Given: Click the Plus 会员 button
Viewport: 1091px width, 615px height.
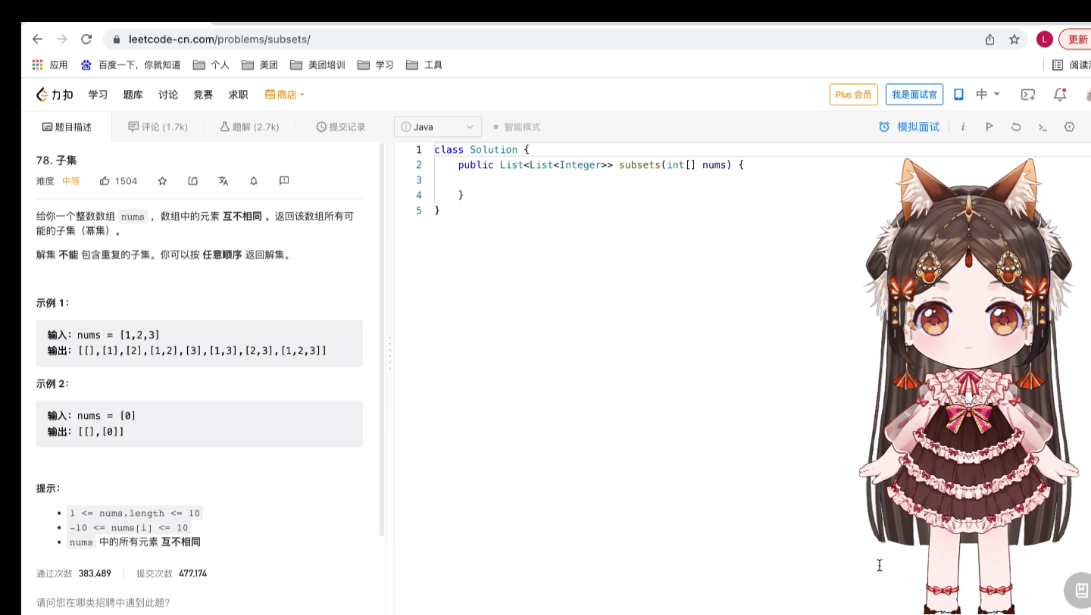Looking at the screenshot, I should pyautogui.click(x=854, y=95).
